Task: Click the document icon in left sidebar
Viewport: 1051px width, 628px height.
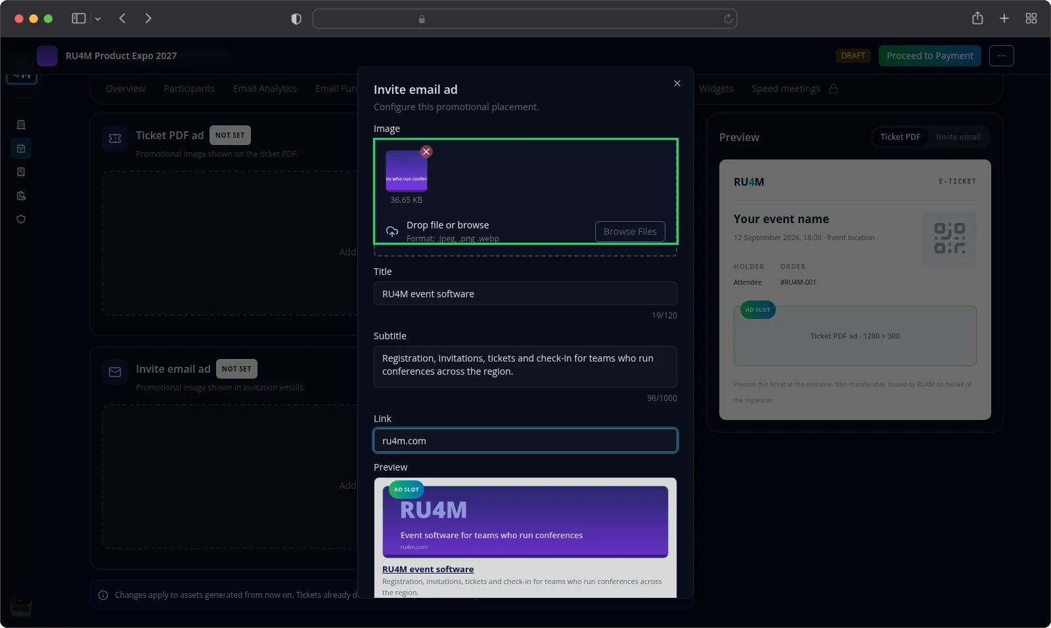Action: coord(21,172)
